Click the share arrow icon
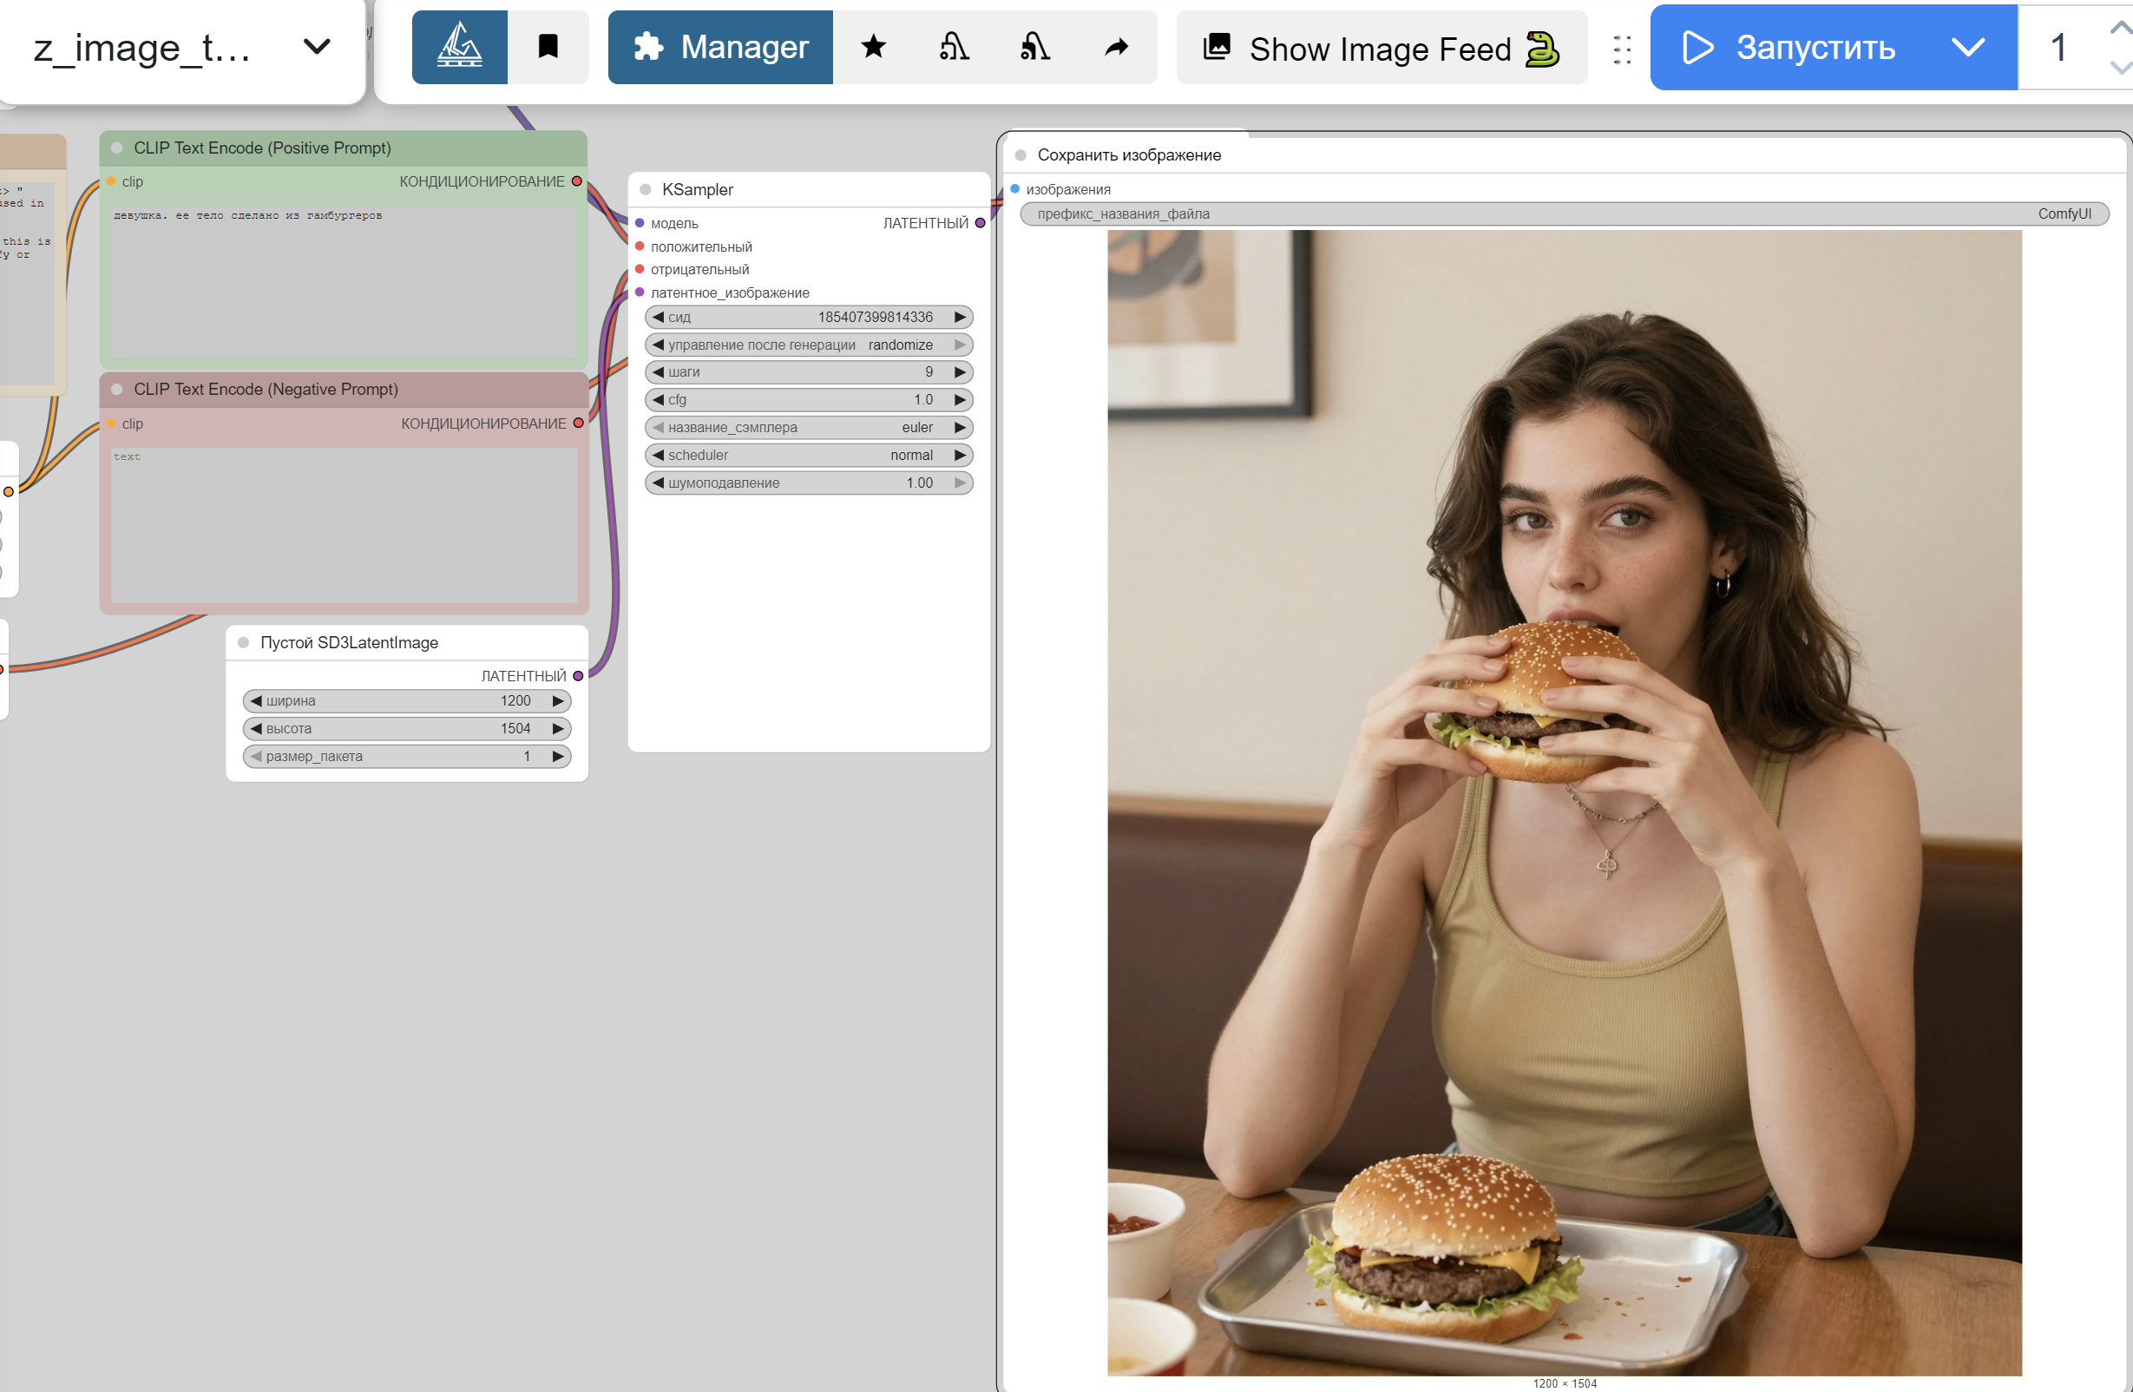 point(1116,47)
